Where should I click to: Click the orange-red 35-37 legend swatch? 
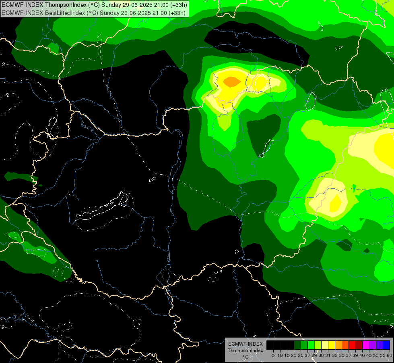coord(345,345)
